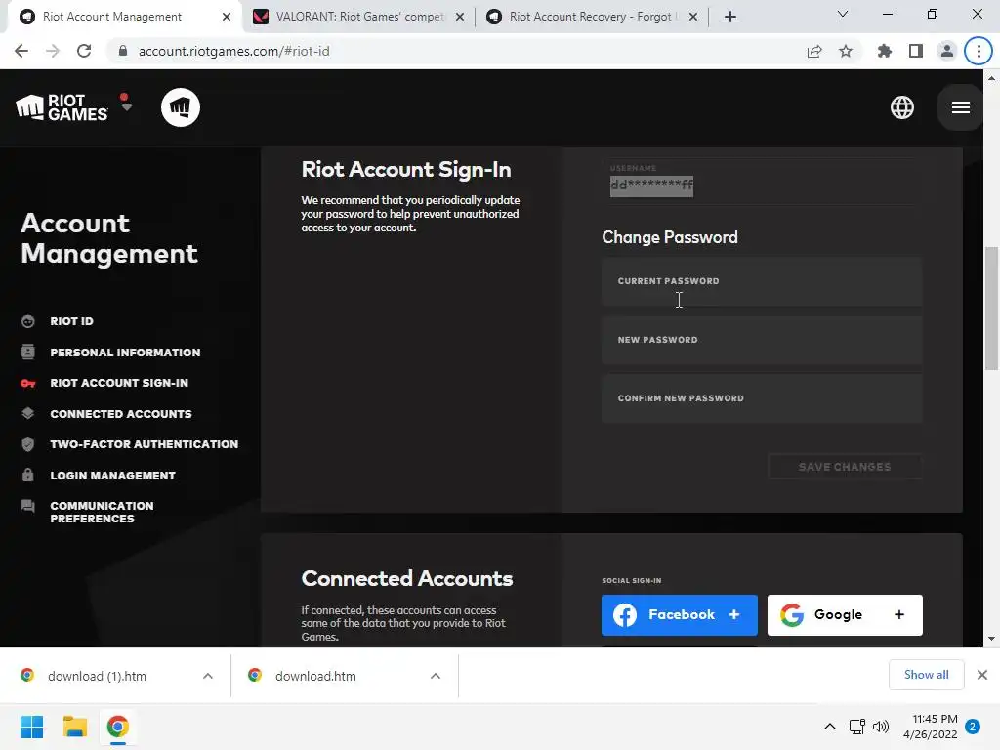This screenshot has width=1000, height=750.
Task: Close the VALORANT browser tab
Action: pyautogui.click(x=460, y=18)
